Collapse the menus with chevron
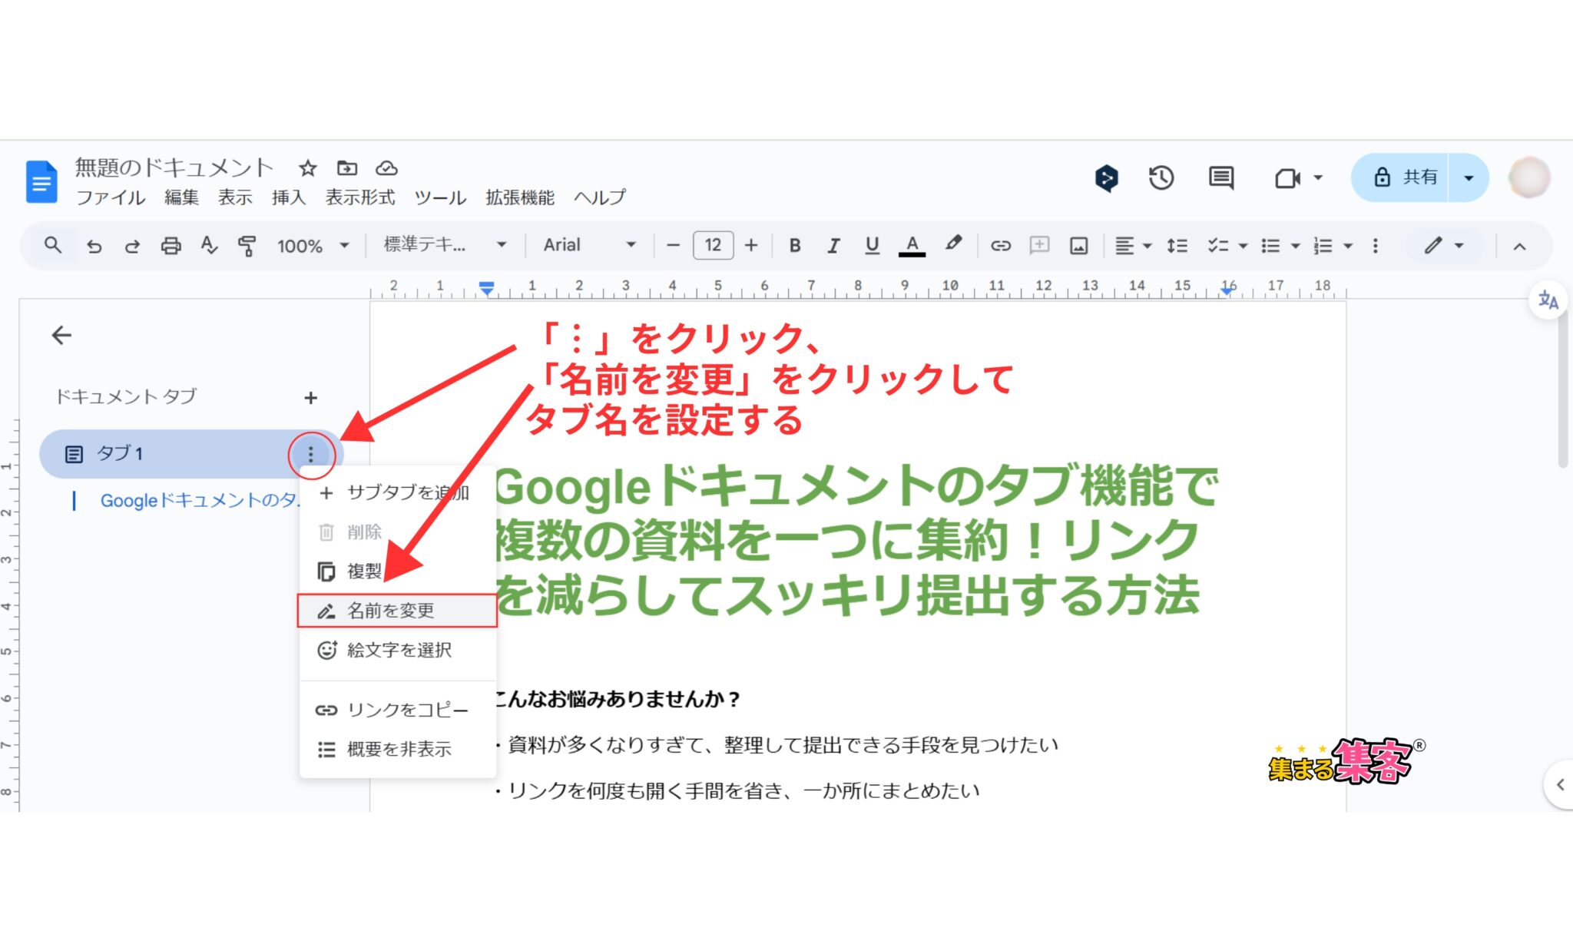 [x=1518, y=247]
